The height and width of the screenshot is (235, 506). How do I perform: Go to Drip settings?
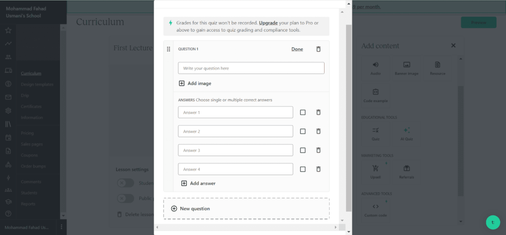25,95
